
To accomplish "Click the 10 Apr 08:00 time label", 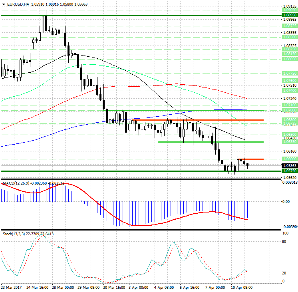I will pos(242,287).
